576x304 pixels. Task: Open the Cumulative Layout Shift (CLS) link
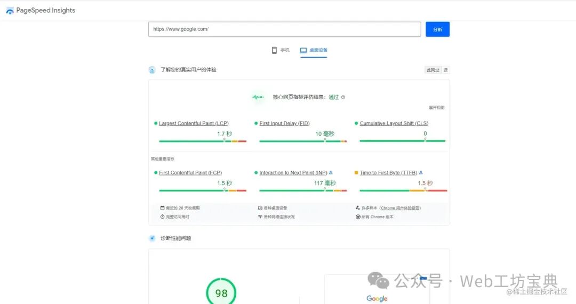(x=394, y=123)
